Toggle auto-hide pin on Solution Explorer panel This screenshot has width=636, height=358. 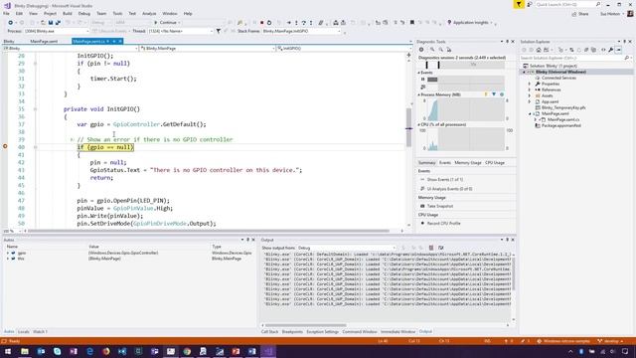625,42
